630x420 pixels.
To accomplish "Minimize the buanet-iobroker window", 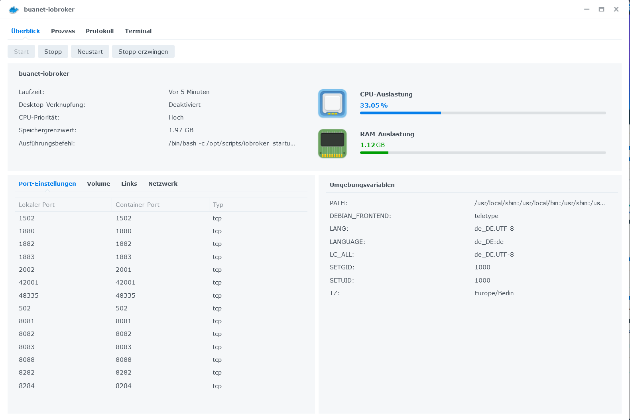I will 587,9.
